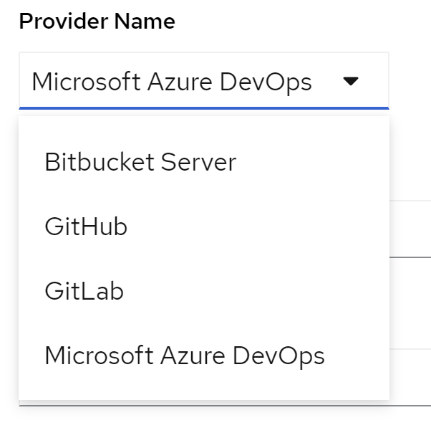Click the first option in the provider list
The image size is (431, 438).
tap(140, 162)
